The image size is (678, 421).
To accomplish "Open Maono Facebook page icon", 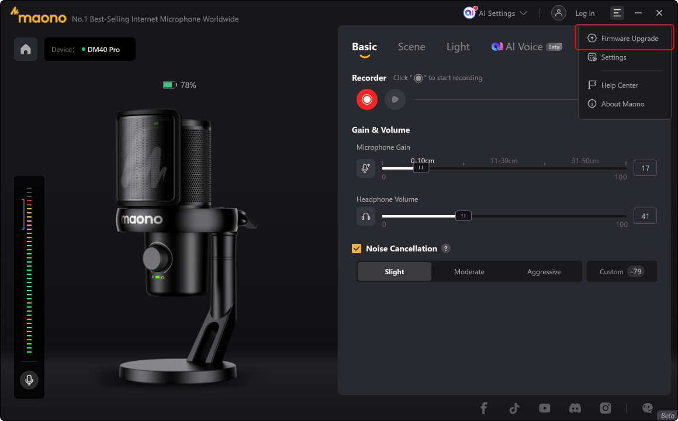I will click(x=484, y=408).
